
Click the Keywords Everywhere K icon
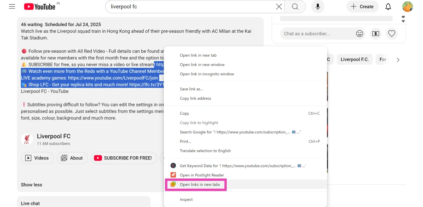173,166
